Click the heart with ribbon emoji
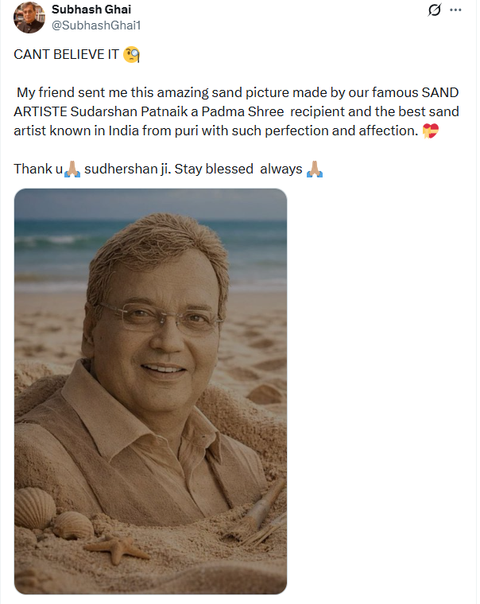This screenshot has width=480, height=604. pyautogui.click(x=430, y=131)
